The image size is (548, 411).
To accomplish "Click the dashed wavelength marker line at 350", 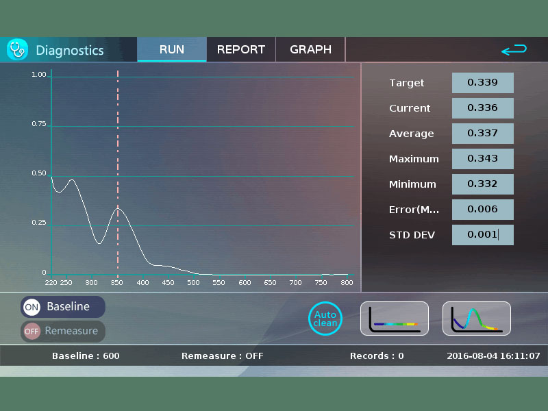I will 118,173.
